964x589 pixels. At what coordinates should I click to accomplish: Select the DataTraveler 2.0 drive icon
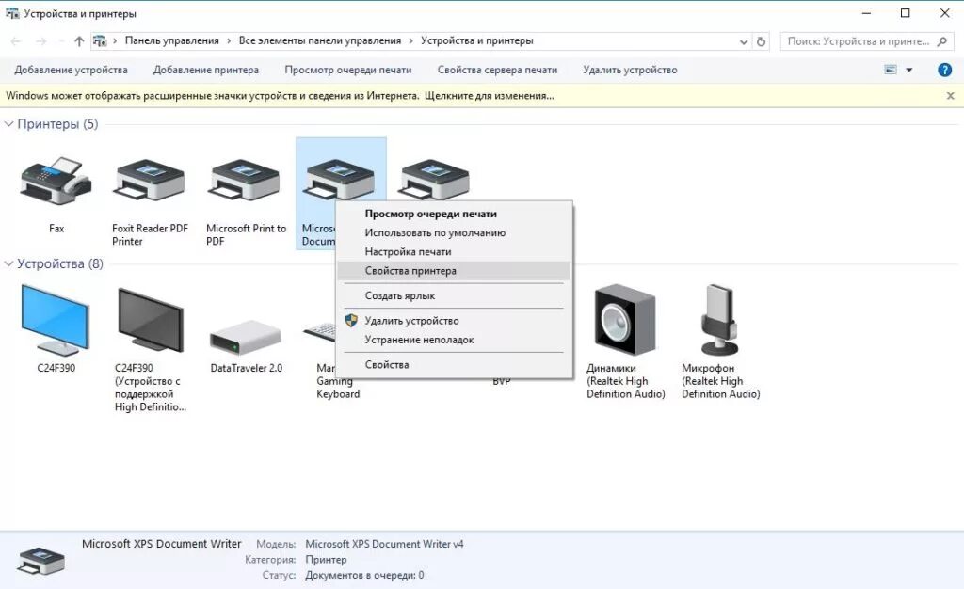tap(245, 337)
